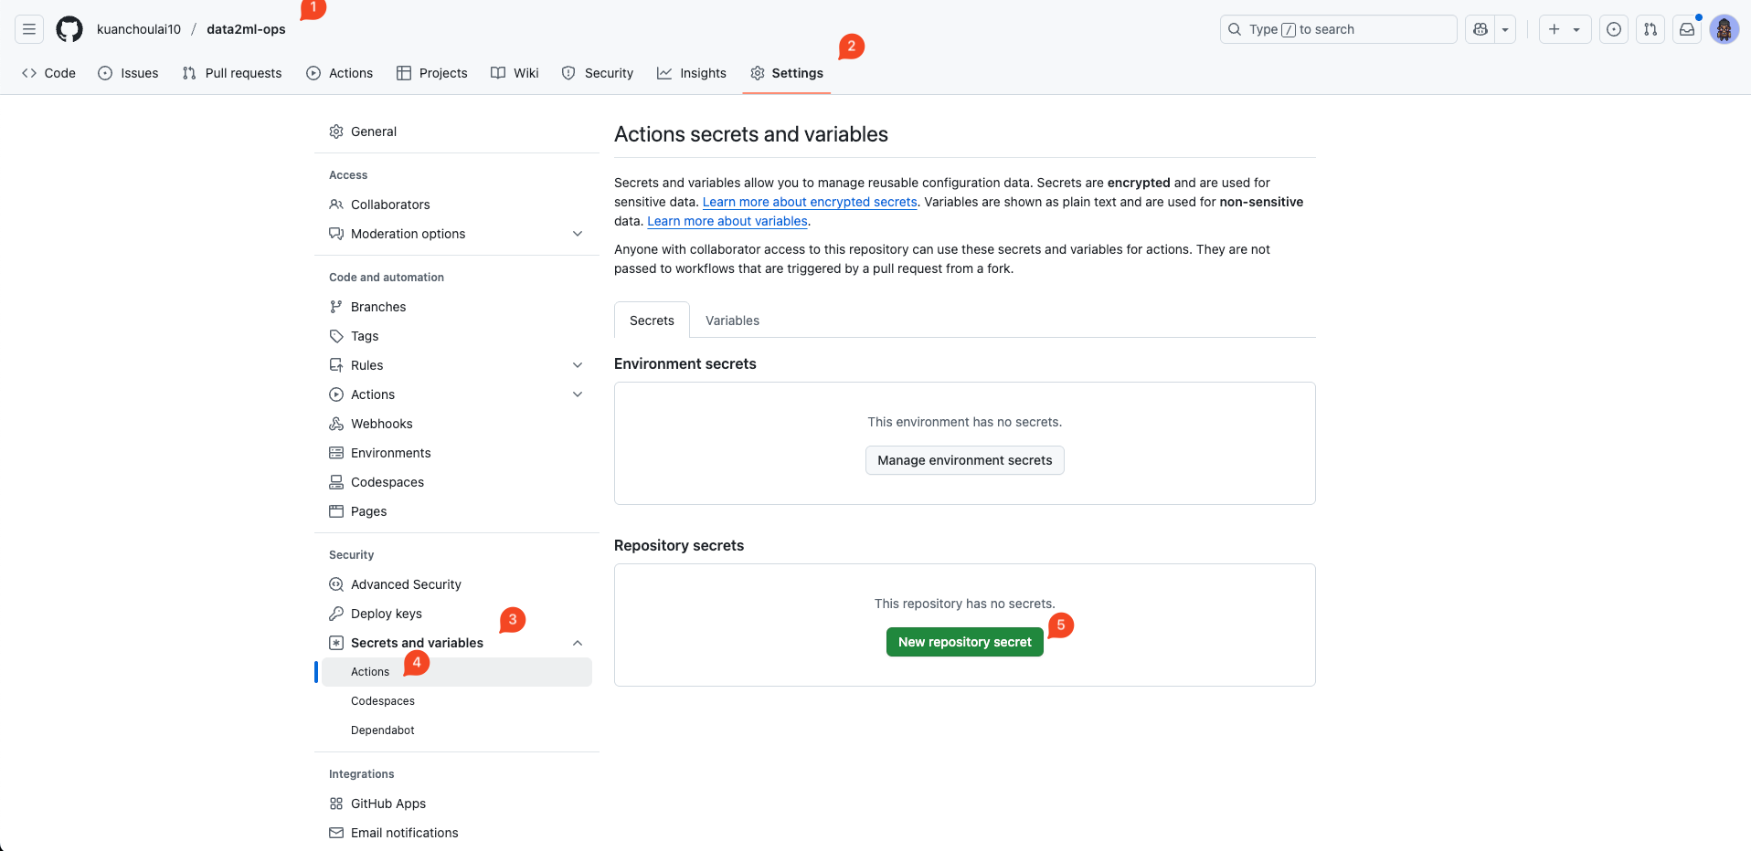Open the Copilot chat icon
The image size is (1751, 851).
[x=1480, y=29]
